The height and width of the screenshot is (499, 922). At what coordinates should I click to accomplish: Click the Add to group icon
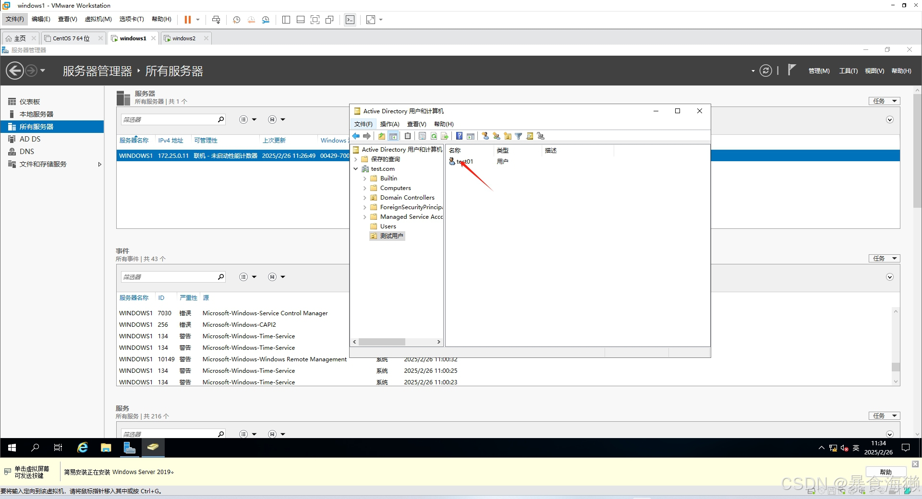(541, 136)
